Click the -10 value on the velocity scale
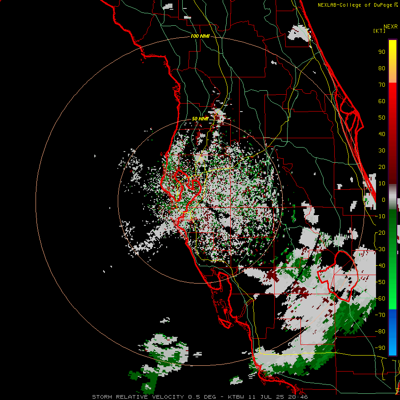This screenshot has width=400, height=400. 380,216
